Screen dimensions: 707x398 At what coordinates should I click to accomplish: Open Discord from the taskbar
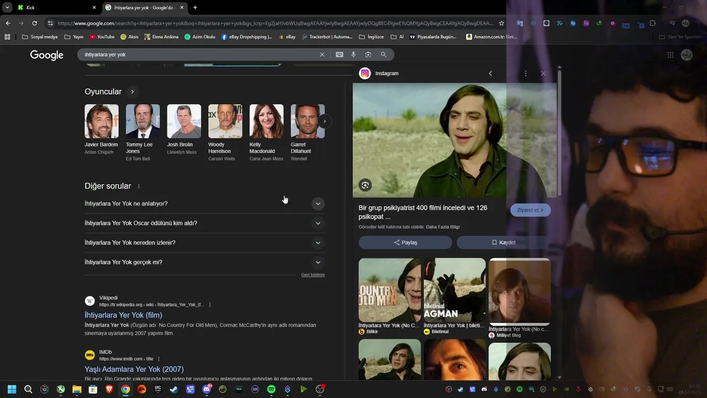[207, 389]
